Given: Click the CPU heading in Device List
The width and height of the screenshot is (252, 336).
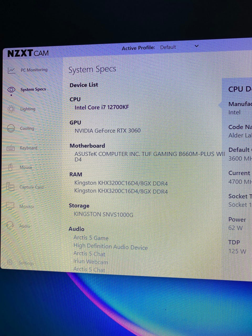Looking at the screenshot, I should [x=75, y=99].
